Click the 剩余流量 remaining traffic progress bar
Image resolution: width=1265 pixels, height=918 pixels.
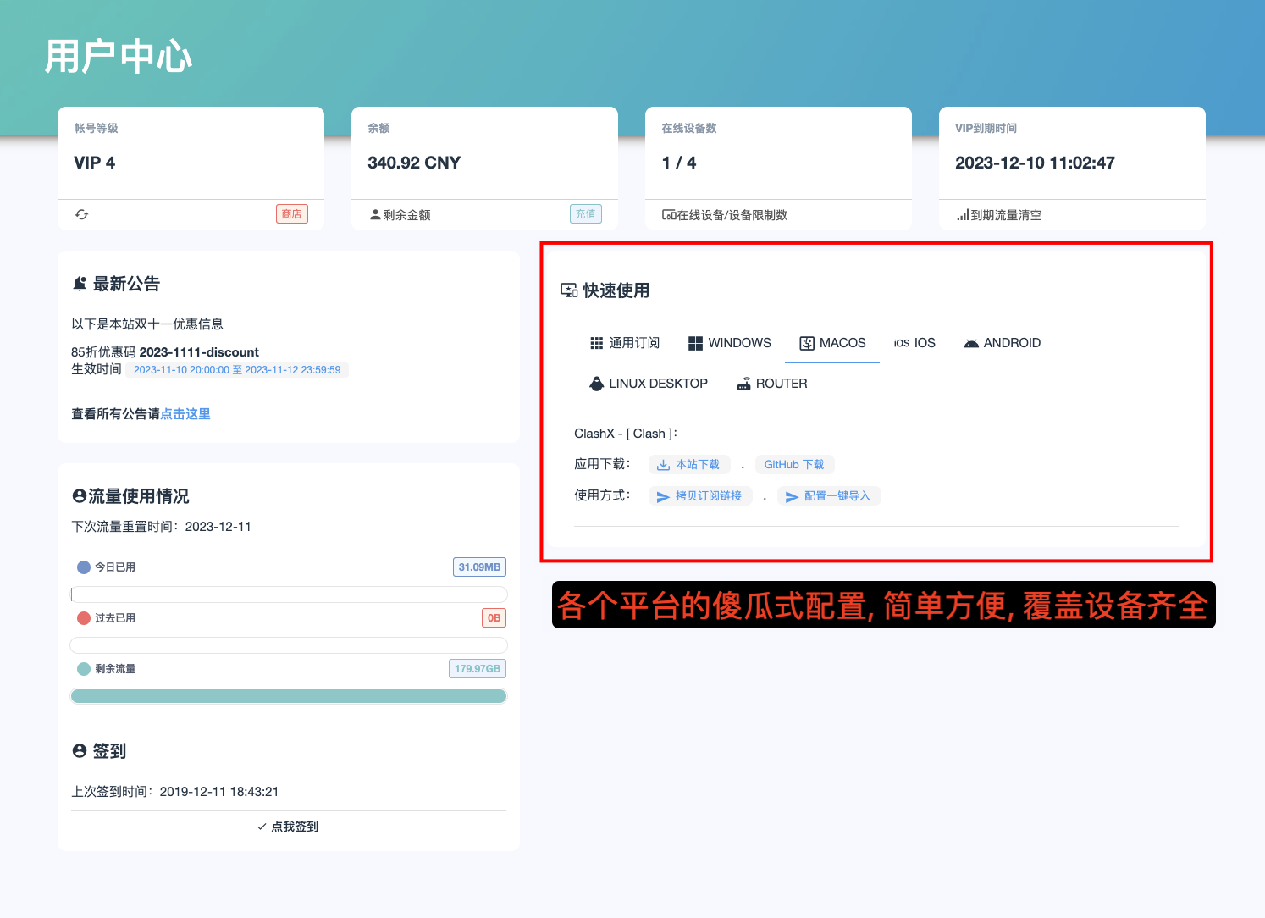point(289,696)
